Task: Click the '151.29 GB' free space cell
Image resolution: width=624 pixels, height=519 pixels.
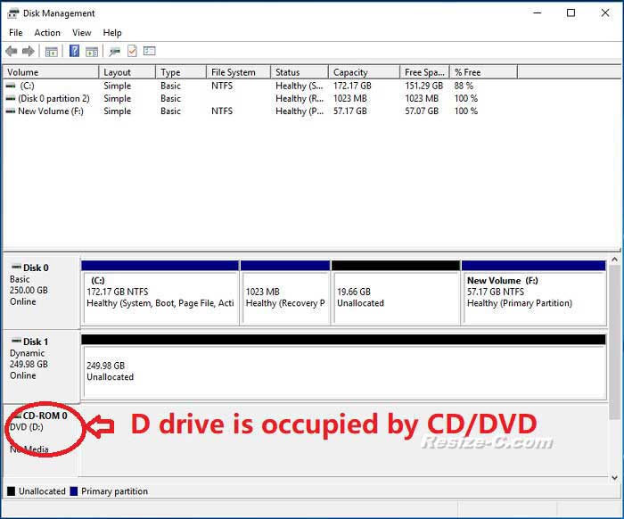Action: click(423, 86)
